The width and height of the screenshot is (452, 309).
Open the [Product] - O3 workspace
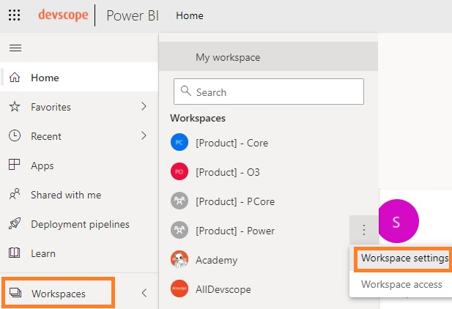point(227,172)
